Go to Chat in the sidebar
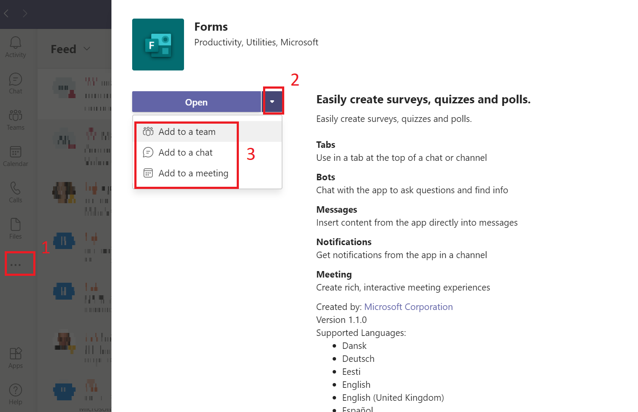The height and width of the screenshot is (412, 638). pyautogui.click(x=16, y=83)
